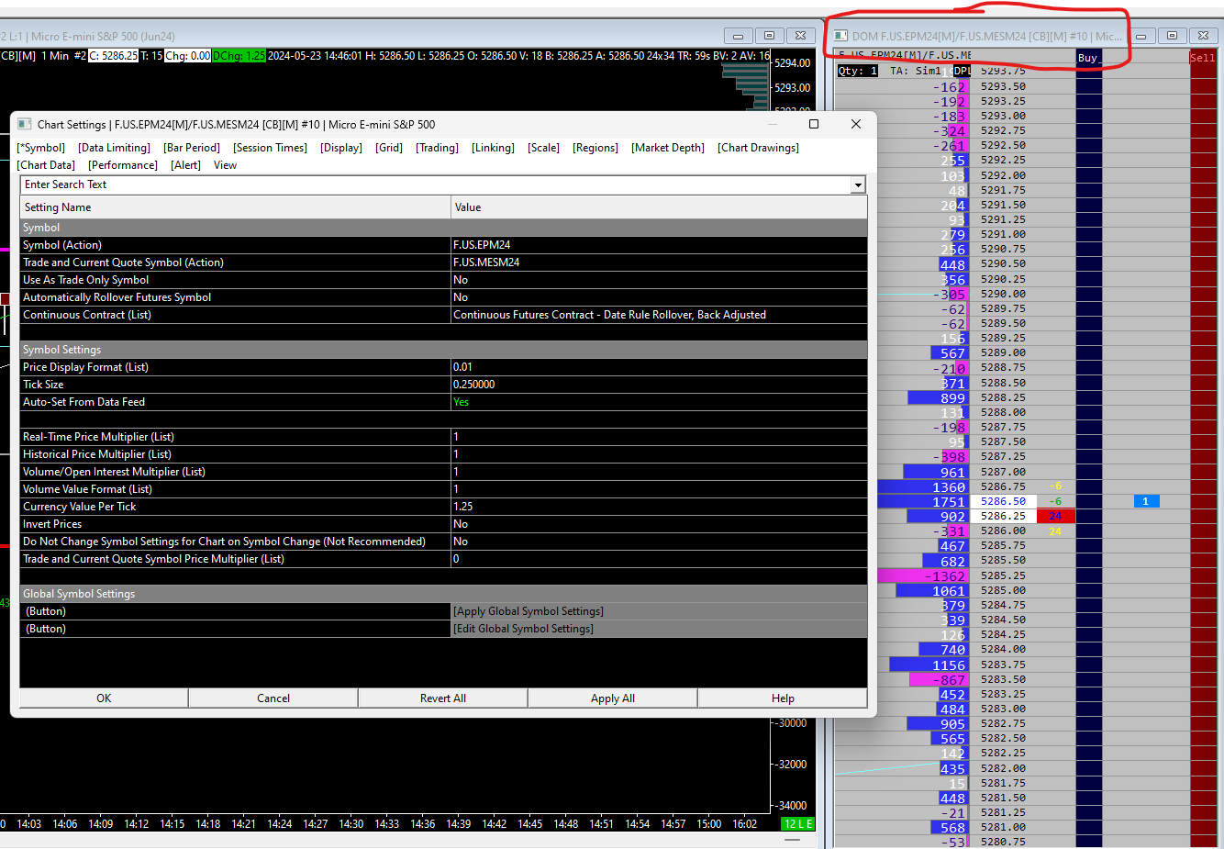Image resolution: width=1224 pixels, height=849 pixels.
Task: Open the [Bar Period] tab
Action: tap(192, 148)
